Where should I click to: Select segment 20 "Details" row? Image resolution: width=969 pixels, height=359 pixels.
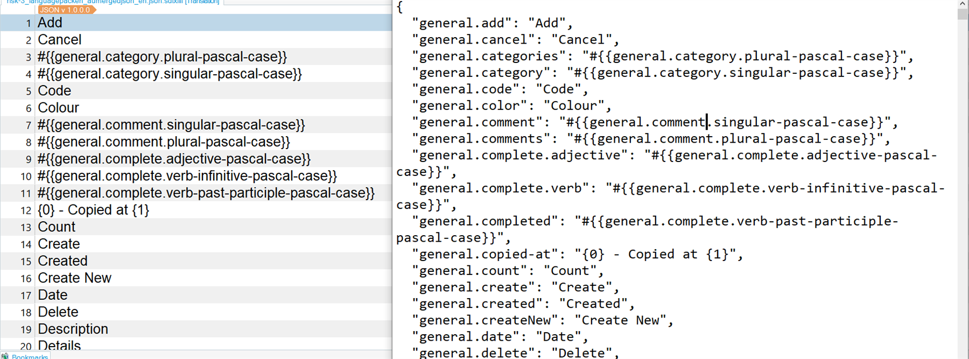[196, 344]
